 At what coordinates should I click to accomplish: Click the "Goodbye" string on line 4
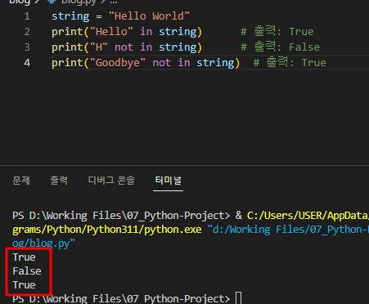click(x=118, y=63)
